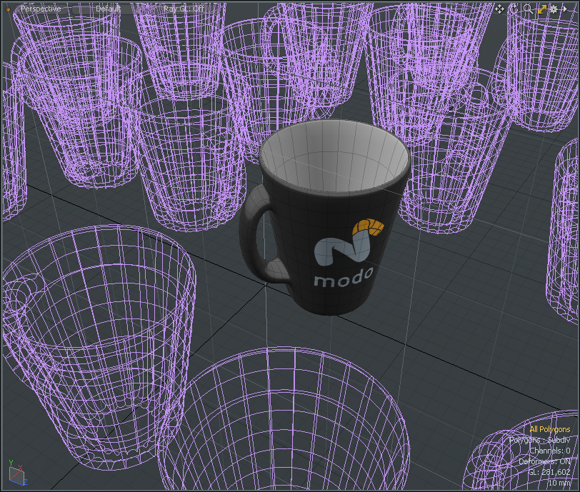Open the Default shading style dropdown
This screenshot has height=492, width=580.
108,9
